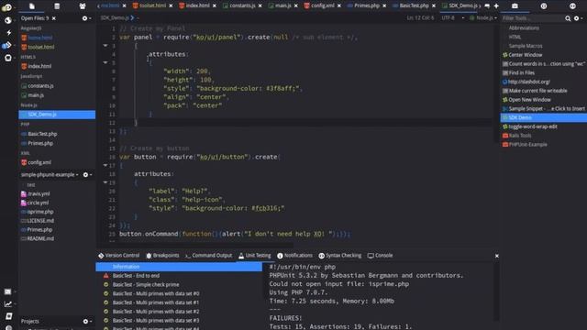This screenshot has height=330, width=587.
Task: Click the chart graph icon in lower side toolbar
Action: pyautogui.click(x=8, y=304)
